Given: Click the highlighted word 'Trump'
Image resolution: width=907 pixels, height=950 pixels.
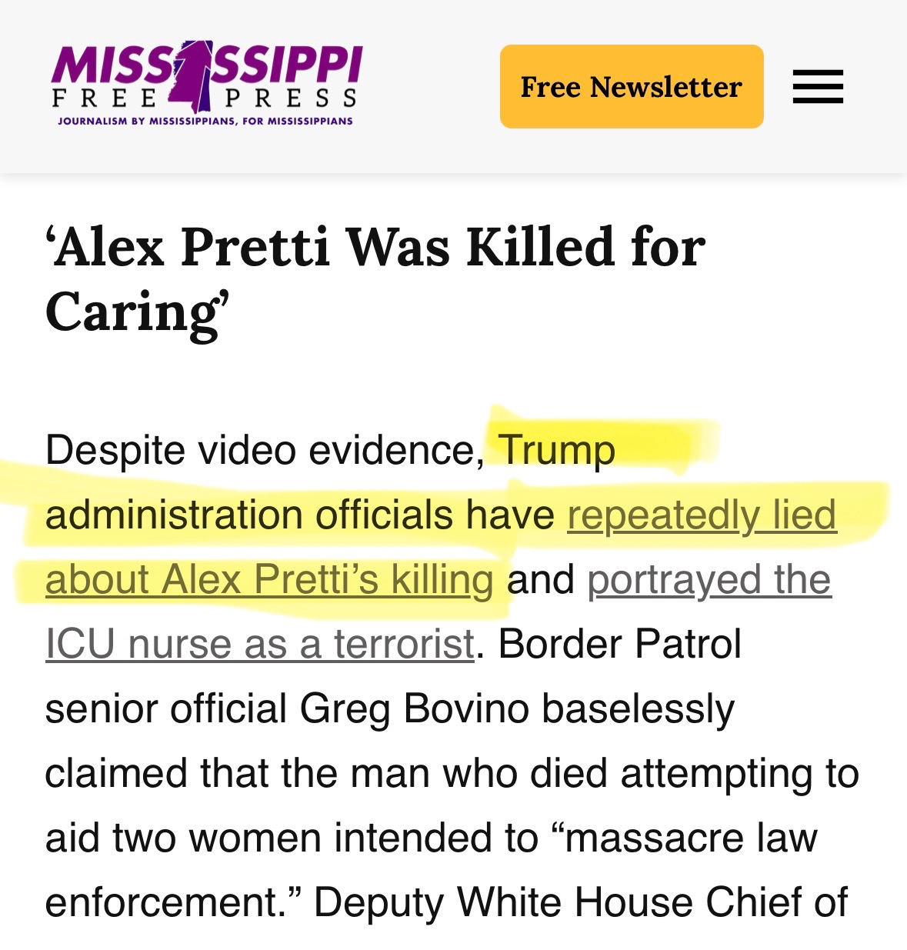Looking at the screenshot, I should click(x=556, y=450).
